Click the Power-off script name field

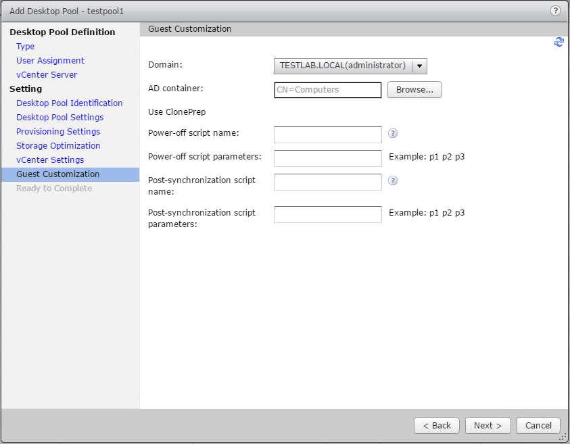(328, 134)
